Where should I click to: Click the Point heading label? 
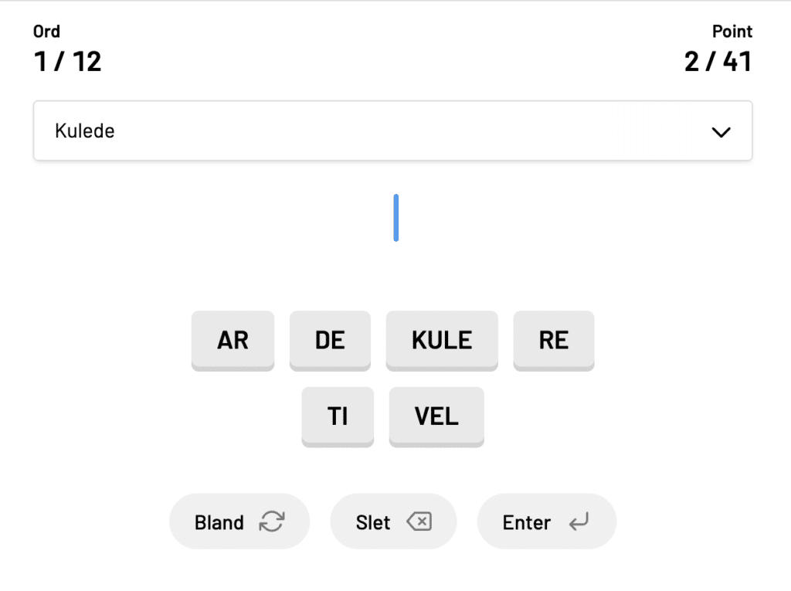point(732,32)
